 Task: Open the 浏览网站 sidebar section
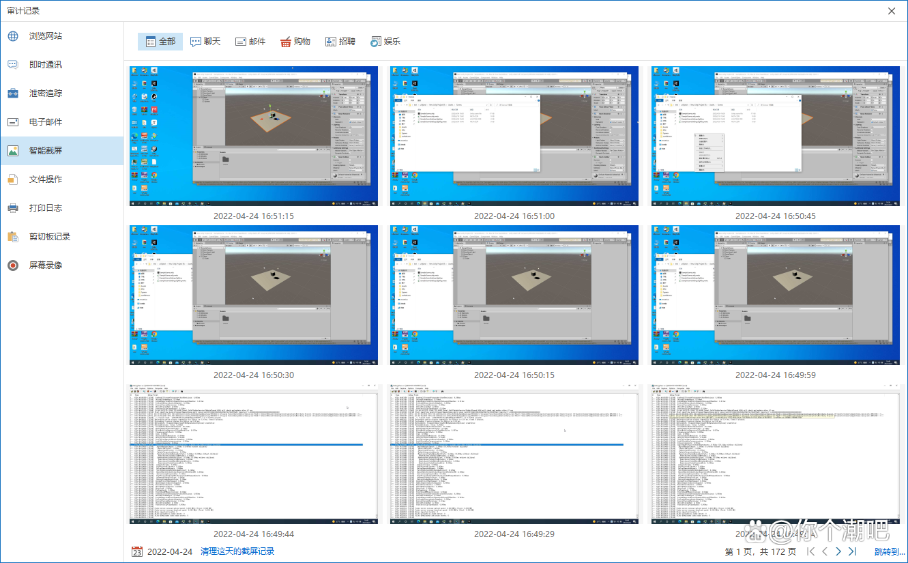45,36
